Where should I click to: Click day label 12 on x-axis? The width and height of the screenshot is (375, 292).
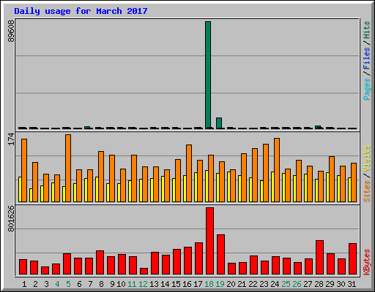click(x=143, y=284)
